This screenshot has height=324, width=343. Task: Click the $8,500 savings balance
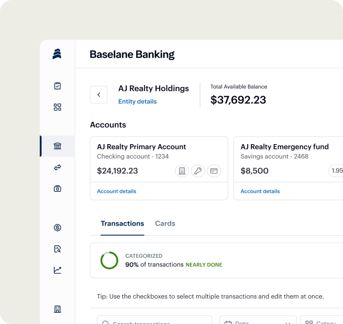click(x=255, y=171)
